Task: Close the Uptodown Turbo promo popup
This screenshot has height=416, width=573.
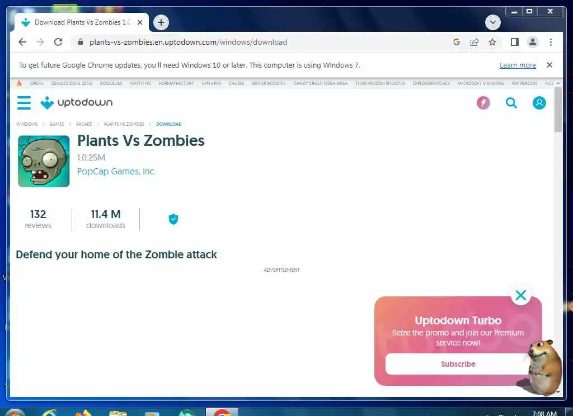Action: (x=521, y=295)
